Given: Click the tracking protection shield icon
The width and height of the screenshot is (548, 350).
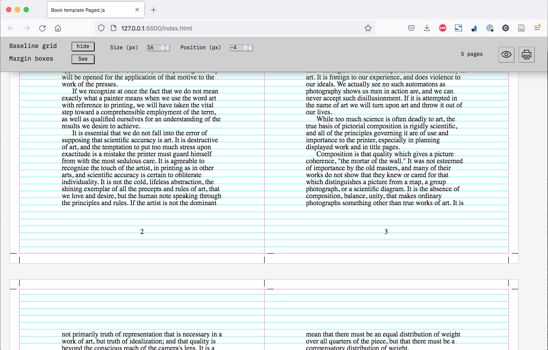Looking at the screenshot, I should tap(101, 28).
